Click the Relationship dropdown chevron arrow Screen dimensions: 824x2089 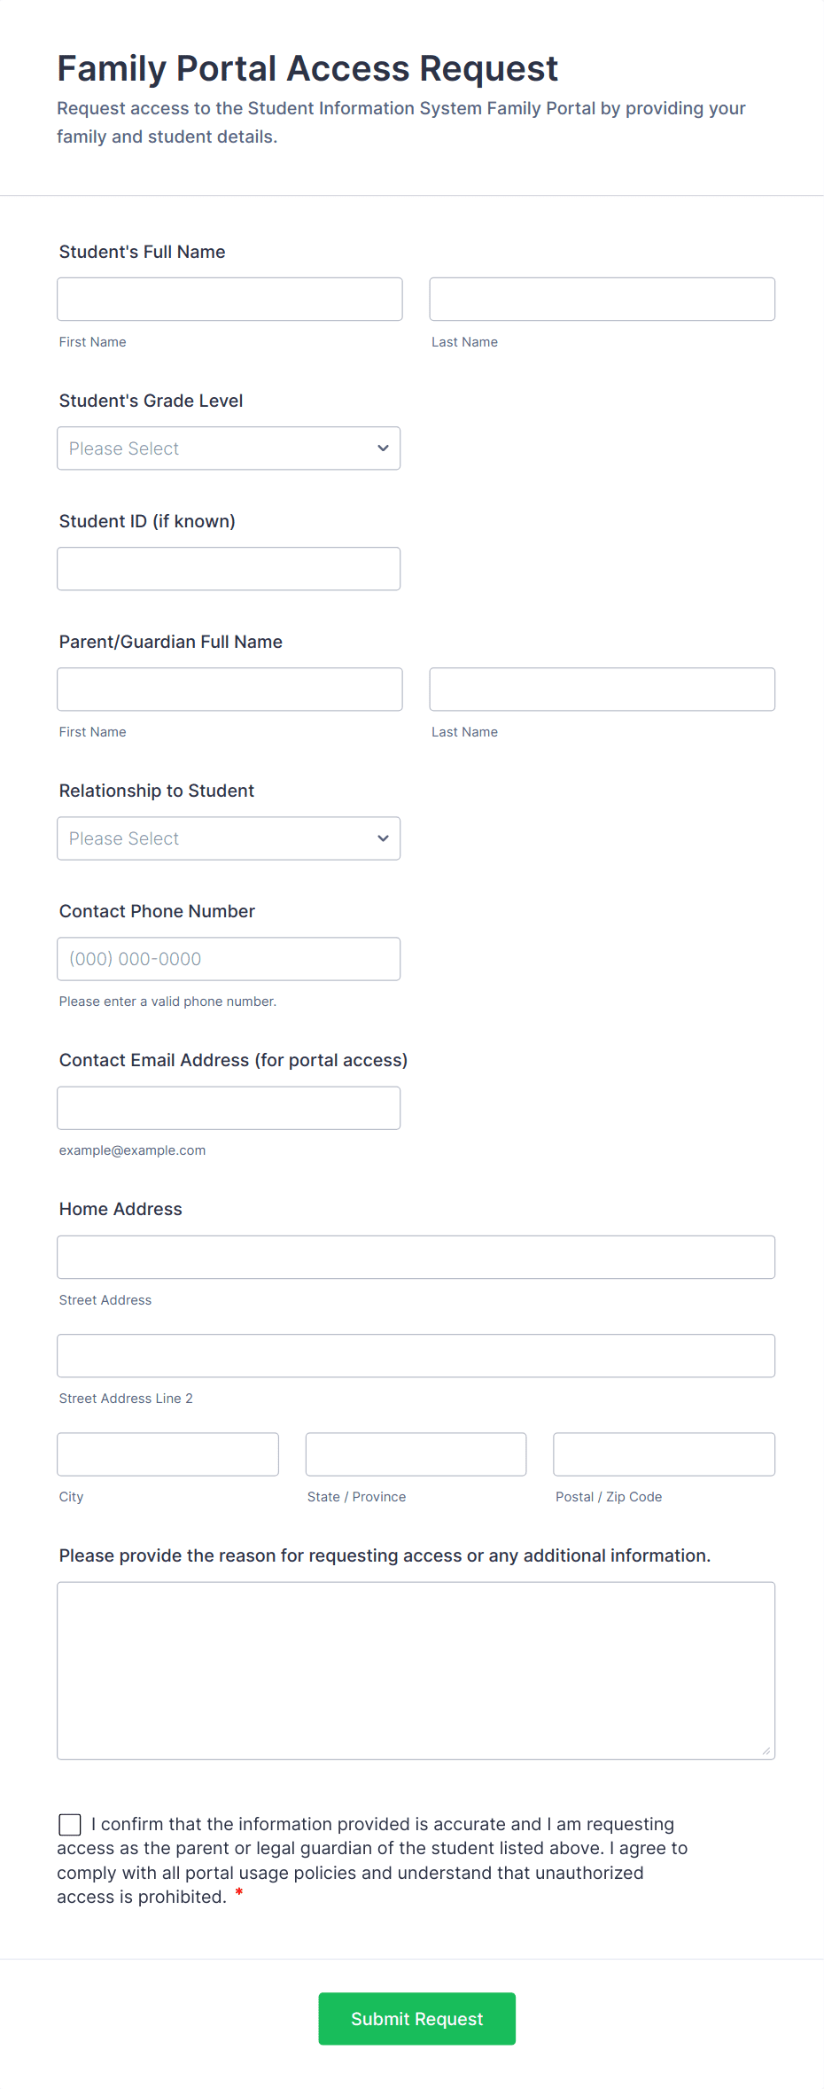tap(383, 838)
